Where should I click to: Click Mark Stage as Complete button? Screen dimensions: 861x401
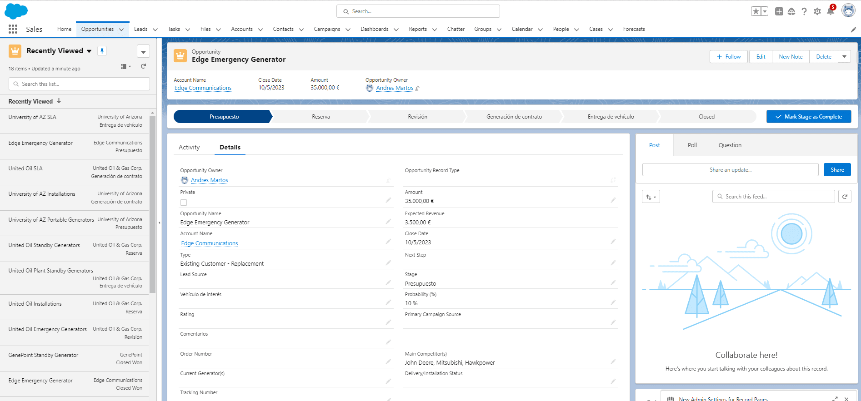pyautogui.click(x=809, y=117)
